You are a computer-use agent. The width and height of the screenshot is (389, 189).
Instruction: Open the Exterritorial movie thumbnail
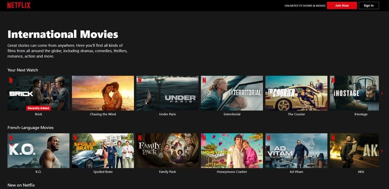tap(232, 93)
